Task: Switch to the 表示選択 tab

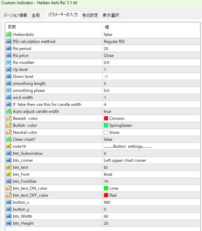Action: pyautogui.click(x=110, y=15)
